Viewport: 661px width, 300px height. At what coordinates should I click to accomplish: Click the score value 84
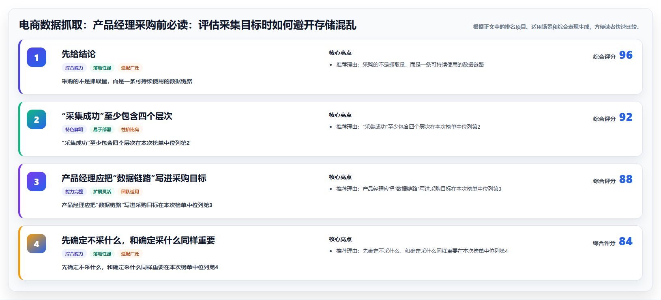pyautogui.click(x=626, y=241)
